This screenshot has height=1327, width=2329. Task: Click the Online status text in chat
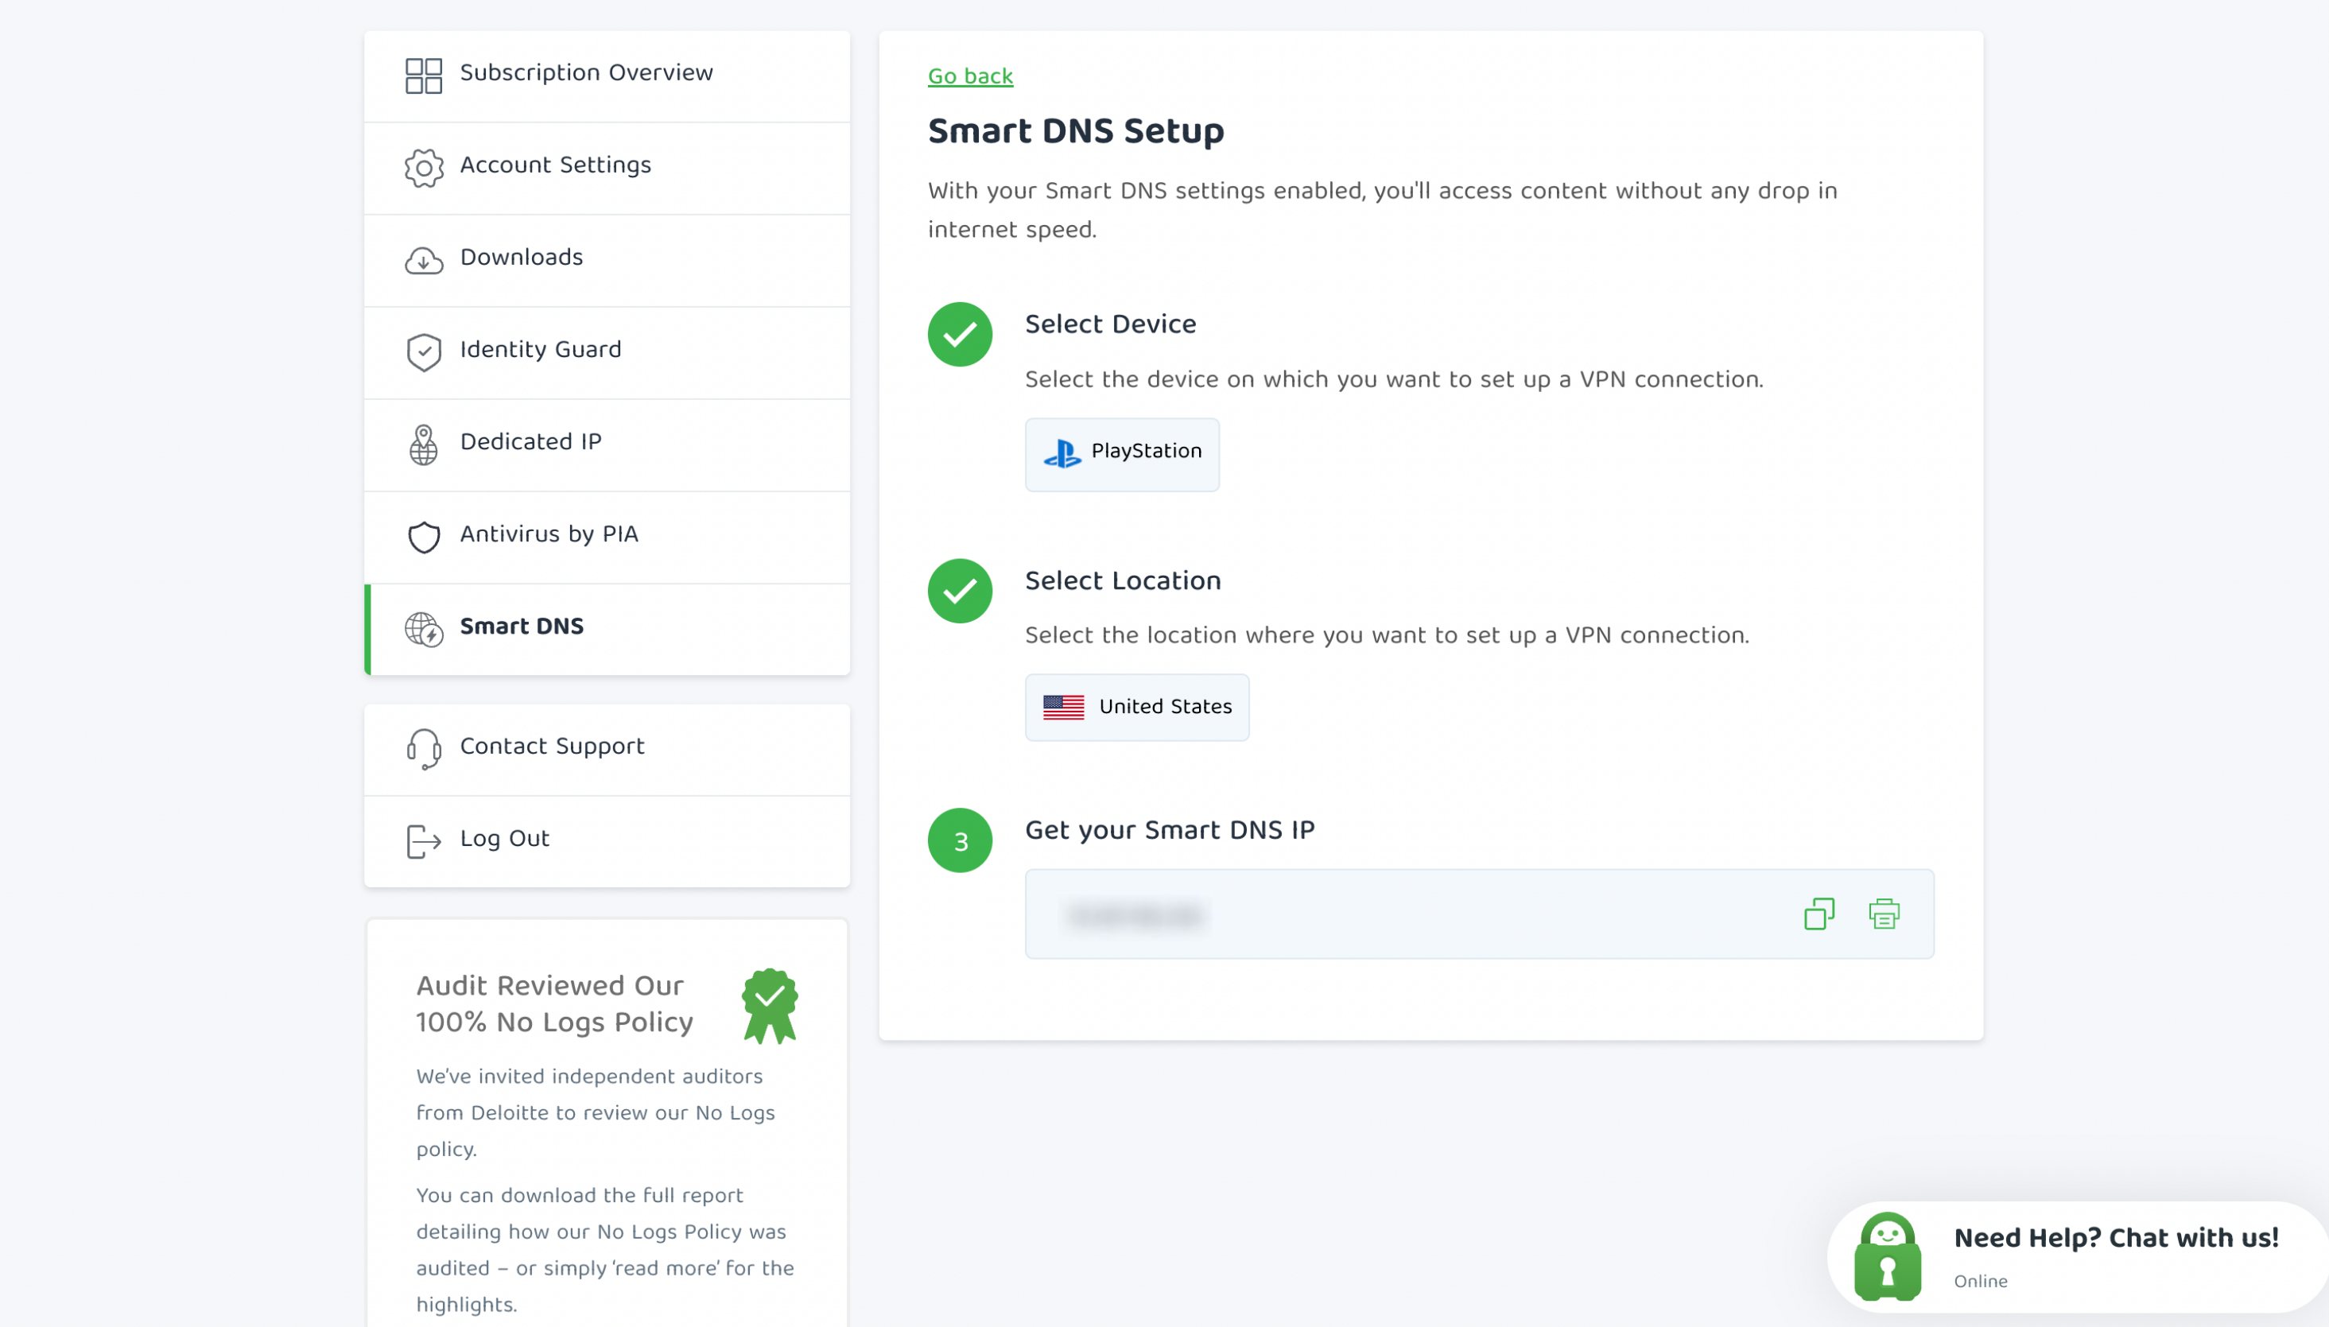coord(1980,1282)
